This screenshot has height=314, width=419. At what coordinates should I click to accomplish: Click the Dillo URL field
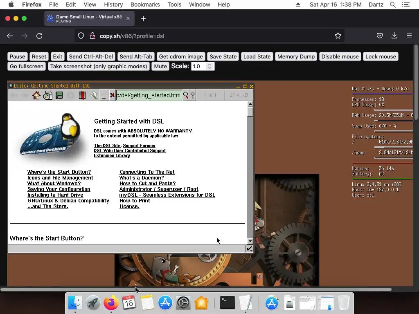pos(149,95)
